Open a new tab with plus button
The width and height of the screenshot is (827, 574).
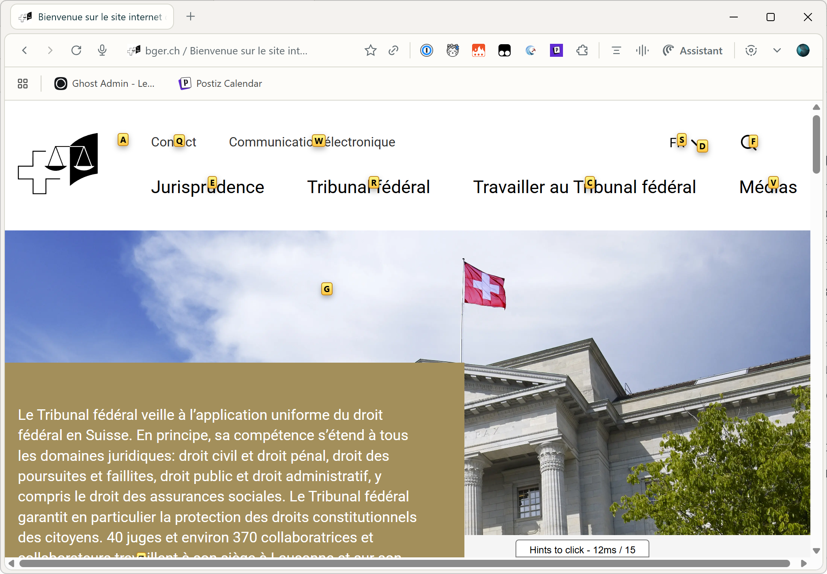point(191,17)
